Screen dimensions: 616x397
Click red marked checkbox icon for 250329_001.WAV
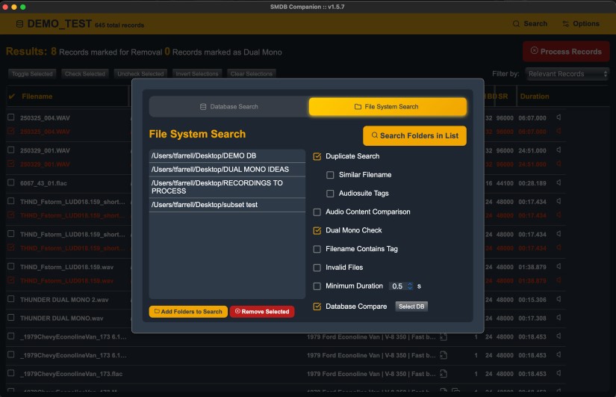pyautogui.click(x=11, y=164)
